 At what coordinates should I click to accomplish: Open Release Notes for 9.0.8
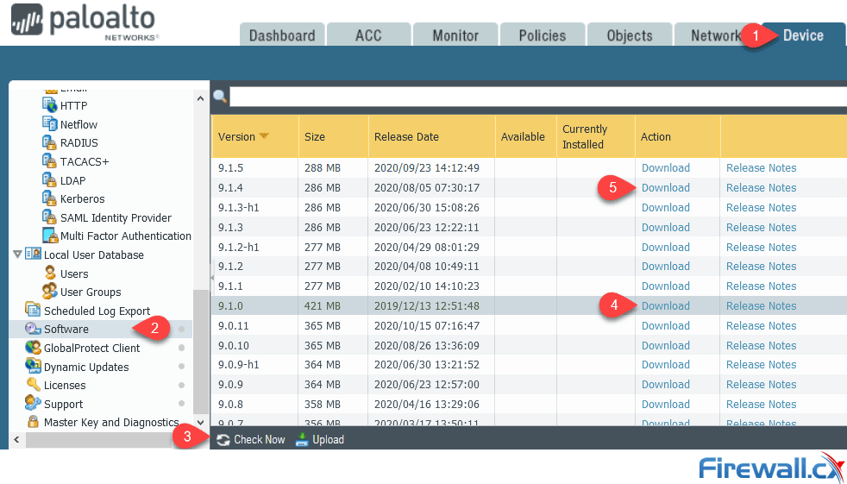point(761,404)
